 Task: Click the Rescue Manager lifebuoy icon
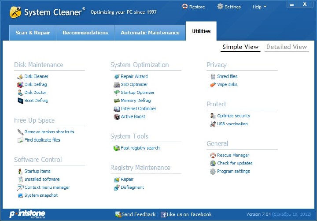(213, 155)
